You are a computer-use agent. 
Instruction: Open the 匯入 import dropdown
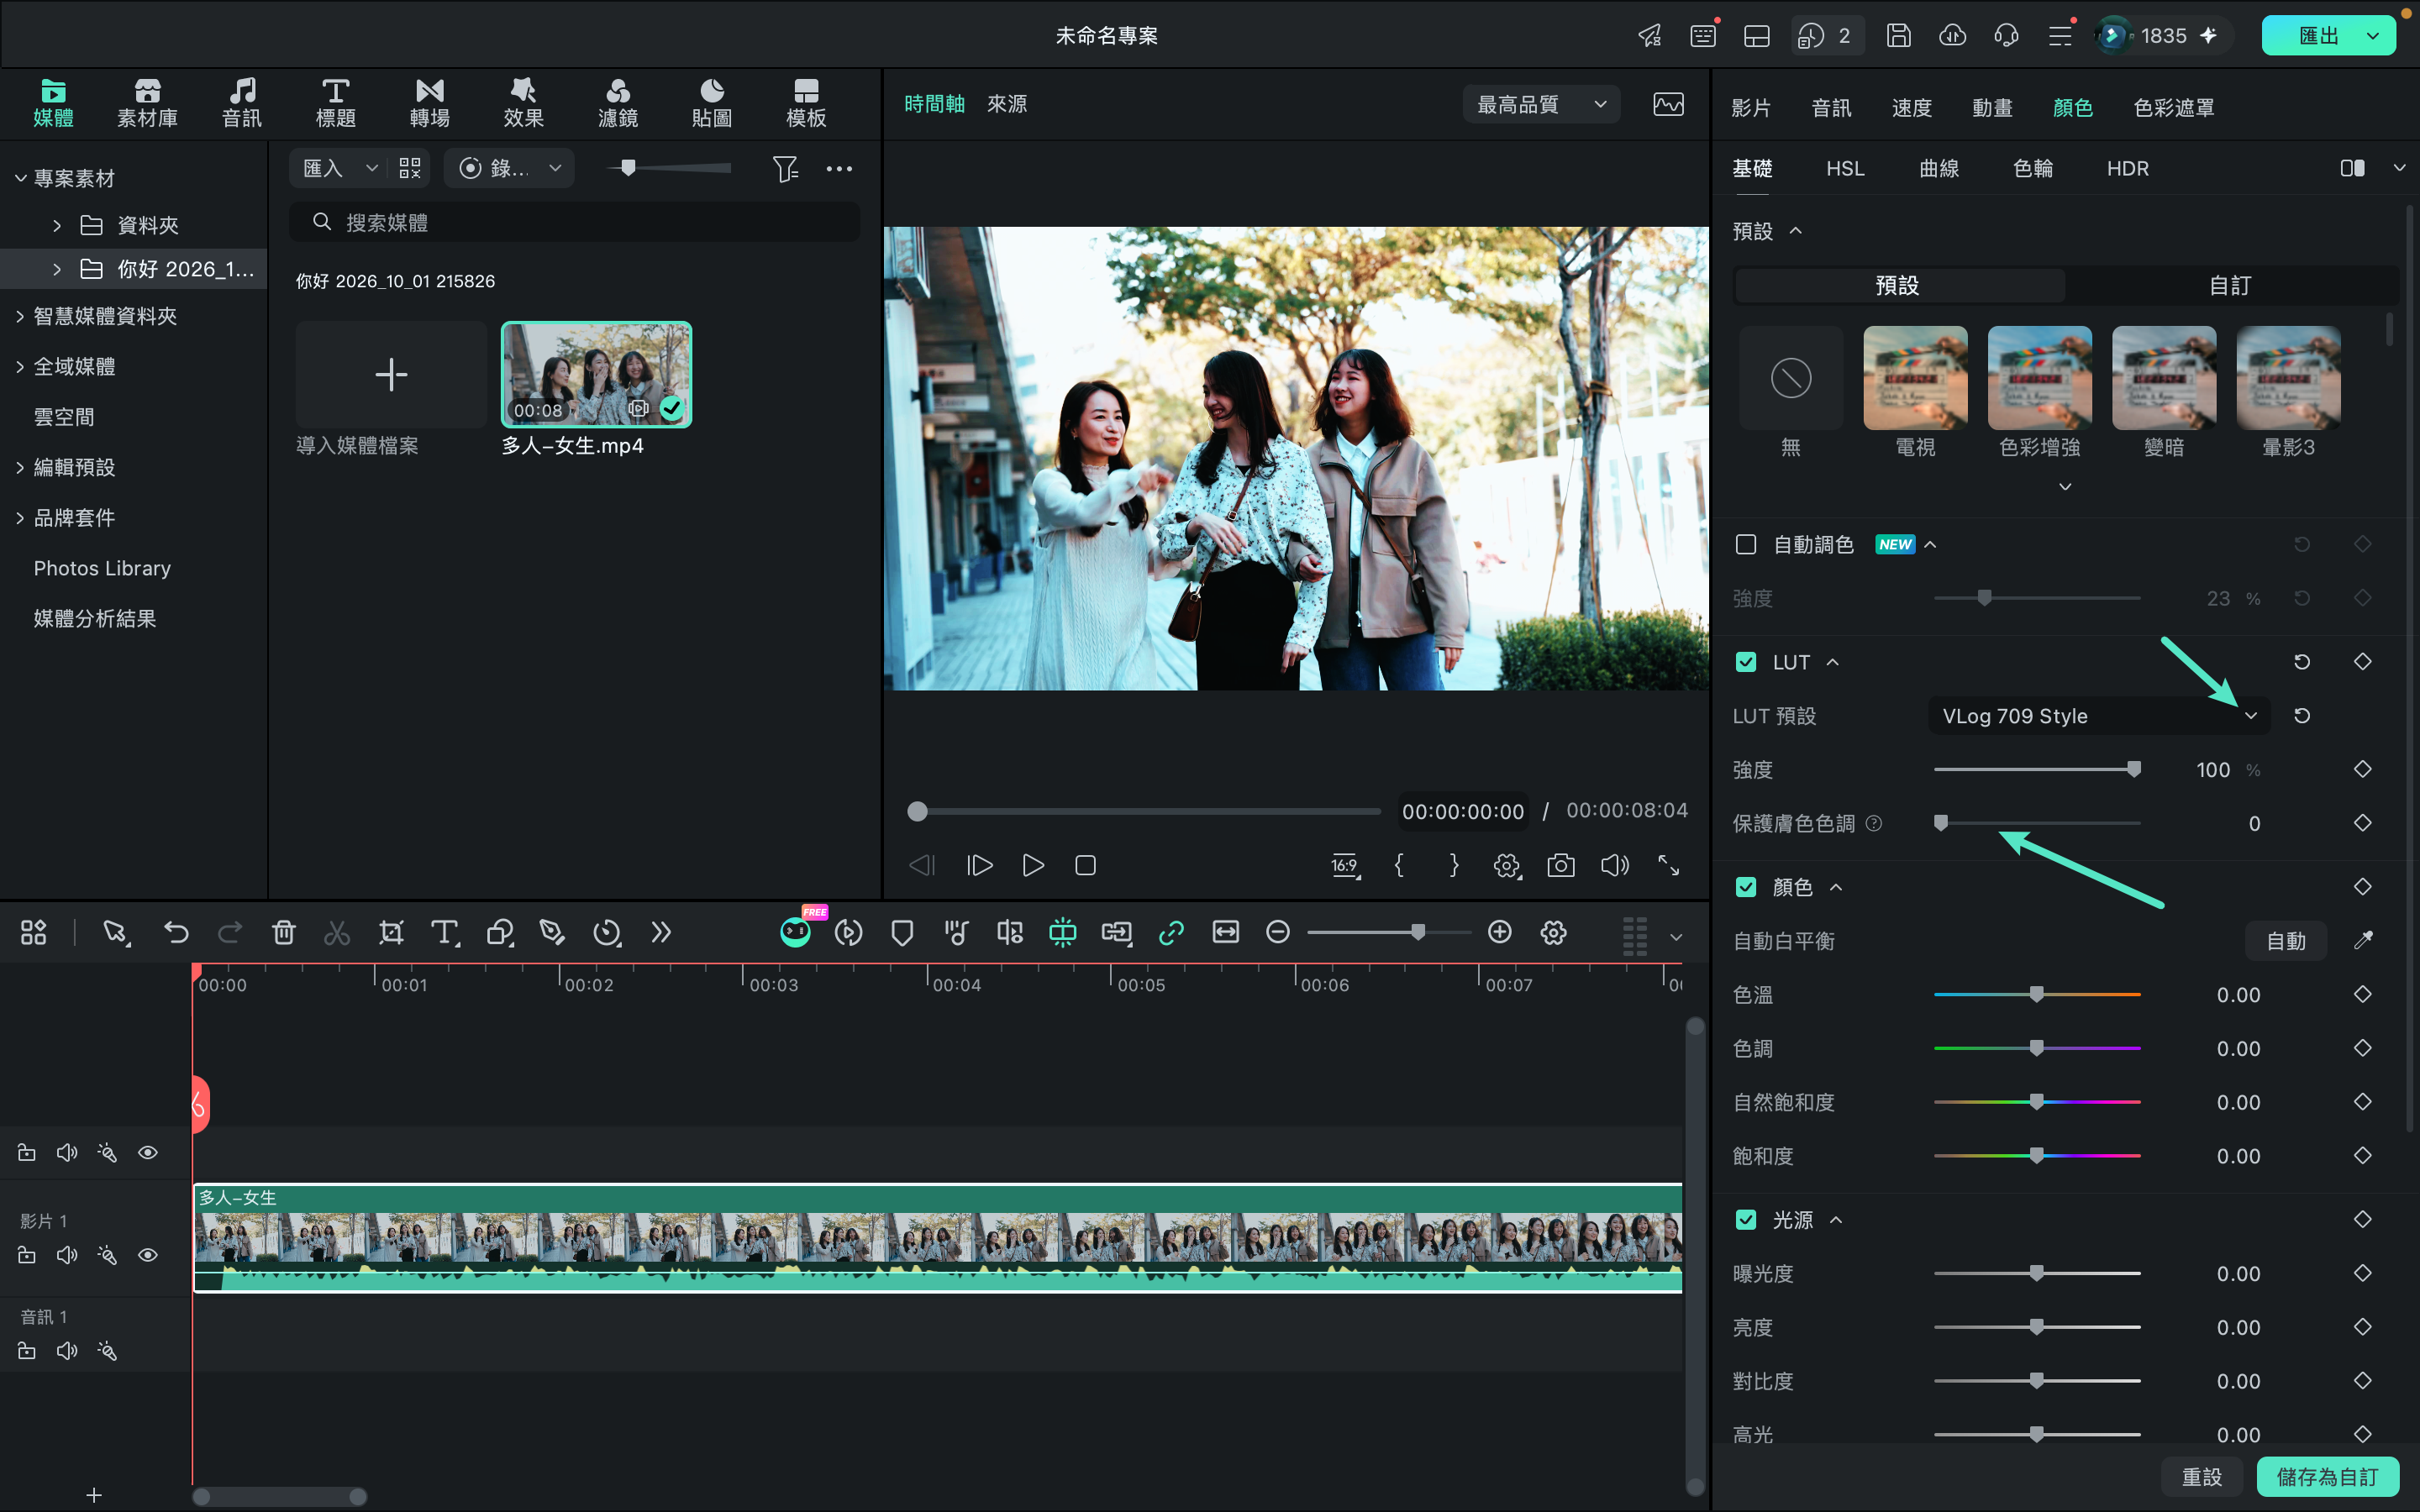(x=340, y=168)
